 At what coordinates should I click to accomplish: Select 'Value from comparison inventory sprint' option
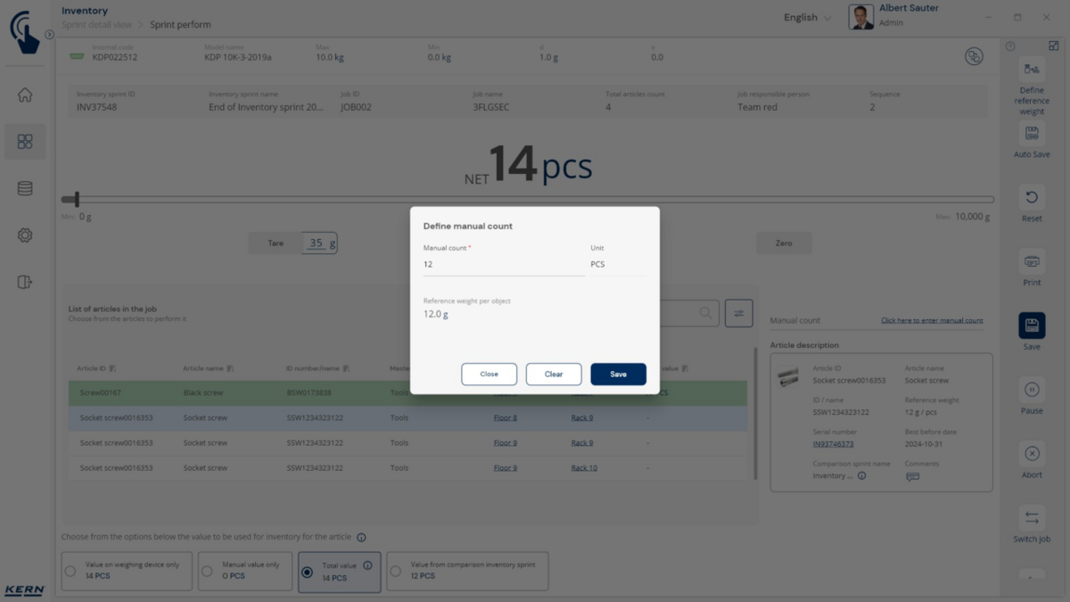tap(396, 572)
